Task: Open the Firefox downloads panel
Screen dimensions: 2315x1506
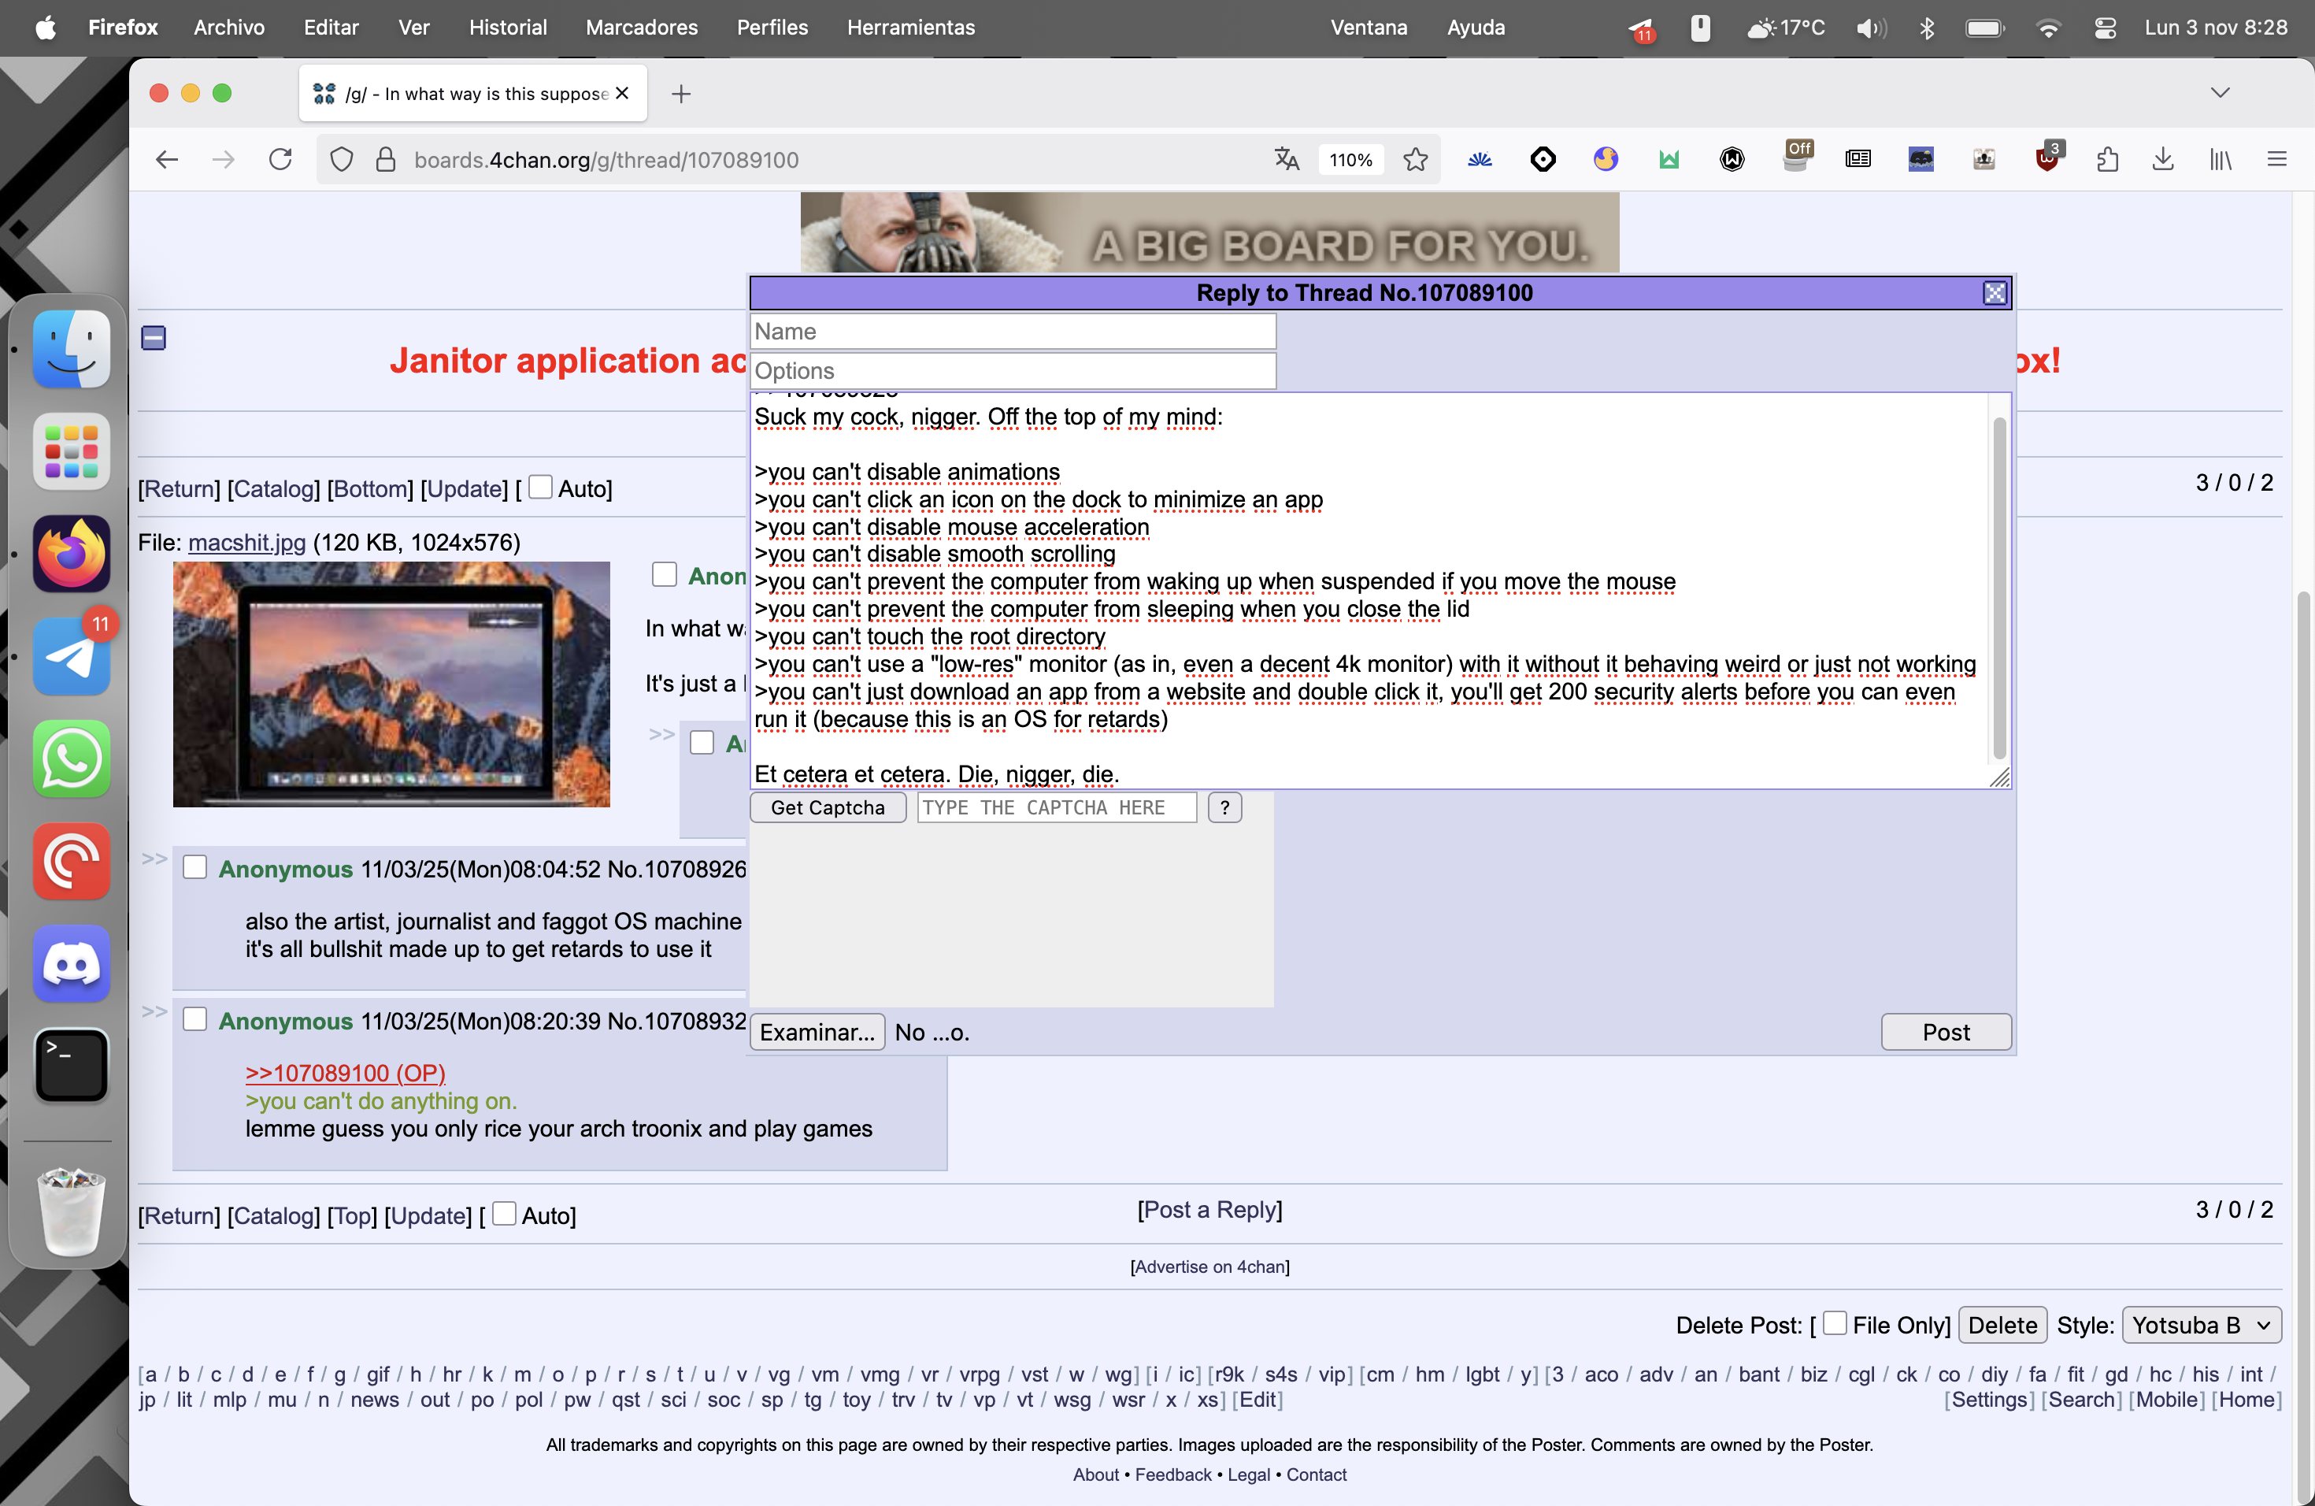Action: [2162, 160]
